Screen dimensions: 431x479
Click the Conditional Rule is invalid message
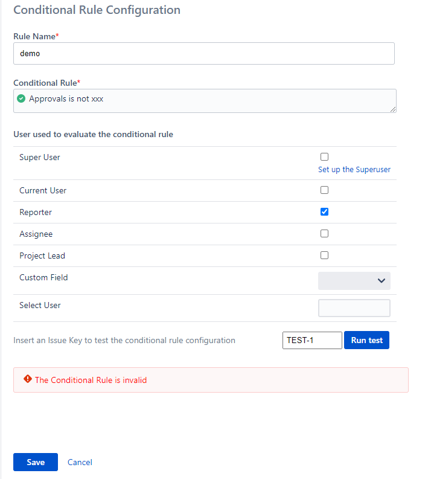point(91,380)
